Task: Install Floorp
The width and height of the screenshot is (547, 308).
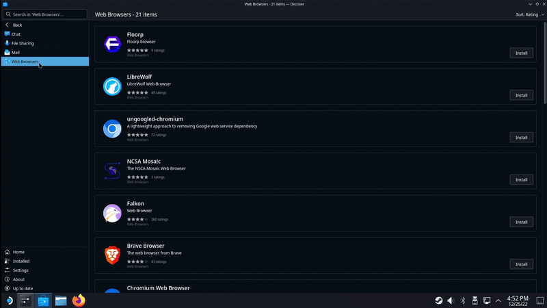Action: (521, 53)
